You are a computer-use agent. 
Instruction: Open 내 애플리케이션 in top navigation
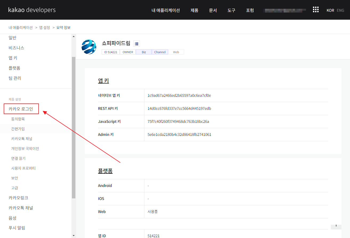point(166,10)
